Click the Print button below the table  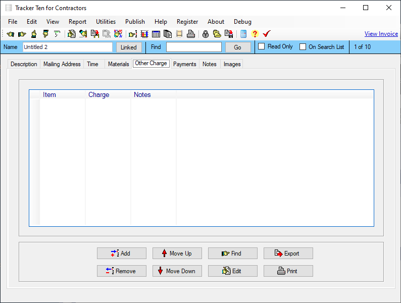(x=288, y=271)
